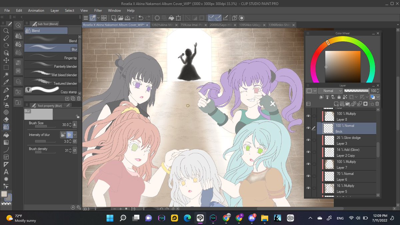Click the layer opacity slider bar
400x225 pixels.
click(x=356, y=91)
